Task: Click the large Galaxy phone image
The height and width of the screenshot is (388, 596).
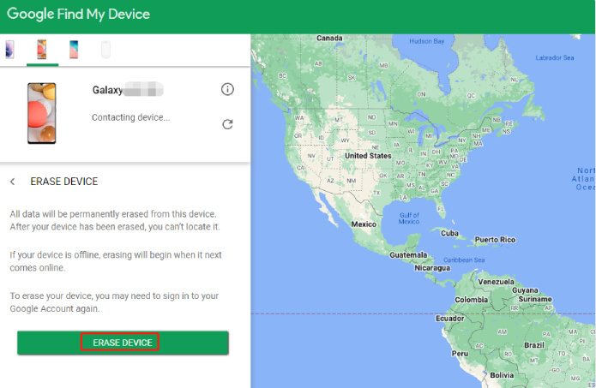Action: point(42,113)
